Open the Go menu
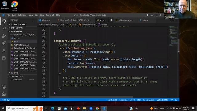The image size is (197, 111). coord(37,15)
